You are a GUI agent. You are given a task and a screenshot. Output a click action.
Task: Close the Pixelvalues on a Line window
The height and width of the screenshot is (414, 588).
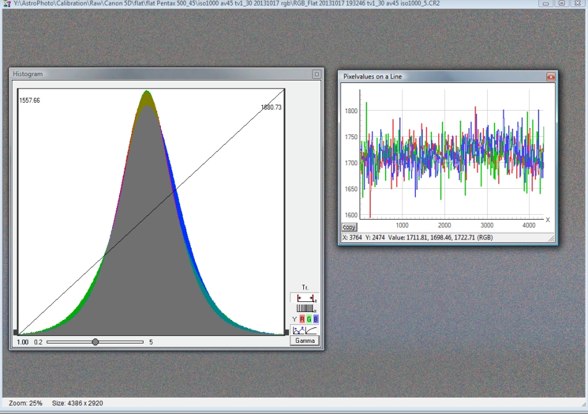(550, 77)
